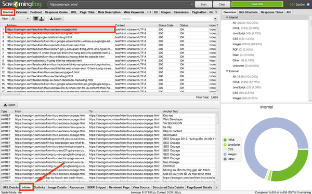This screenshot has height=194, width=312.
Task: Clear the crawl data
Action: click(x=222, y=4)
